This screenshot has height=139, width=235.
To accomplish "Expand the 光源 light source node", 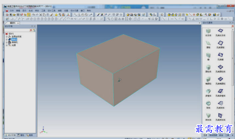I will click(6, 45).
